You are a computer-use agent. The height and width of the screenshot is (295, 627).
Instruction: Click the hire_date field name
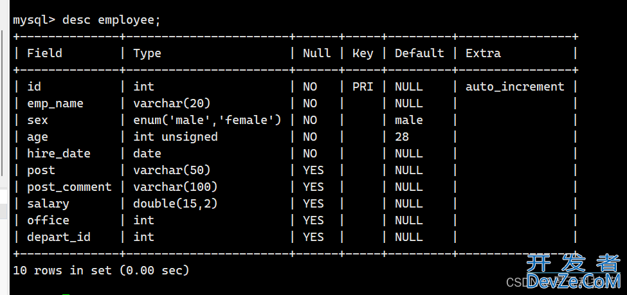59,154
